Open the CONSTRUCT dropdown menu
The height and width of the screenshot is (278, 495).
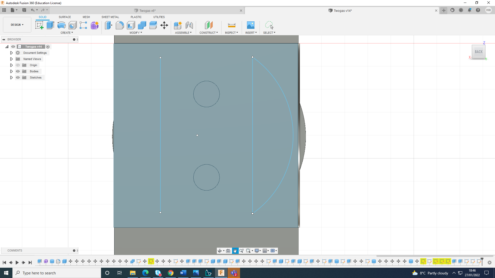point(209,33)
